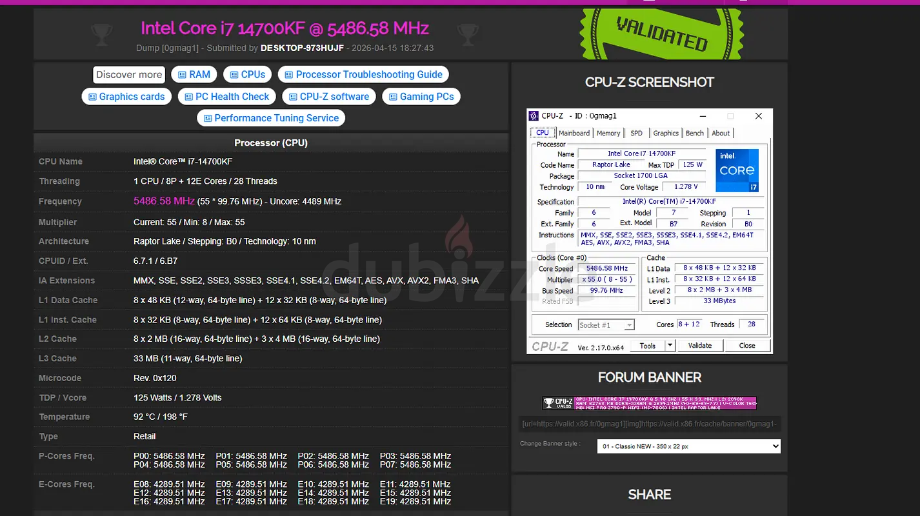Click the X close icon of the CPU-Z window
The image size is (920, 516).
click(x=759, y=116)
